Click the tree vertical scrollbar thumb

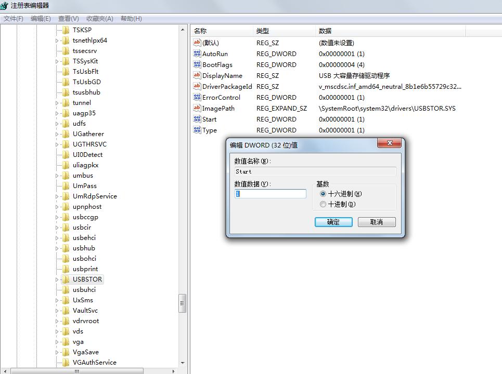click(182, 303)
